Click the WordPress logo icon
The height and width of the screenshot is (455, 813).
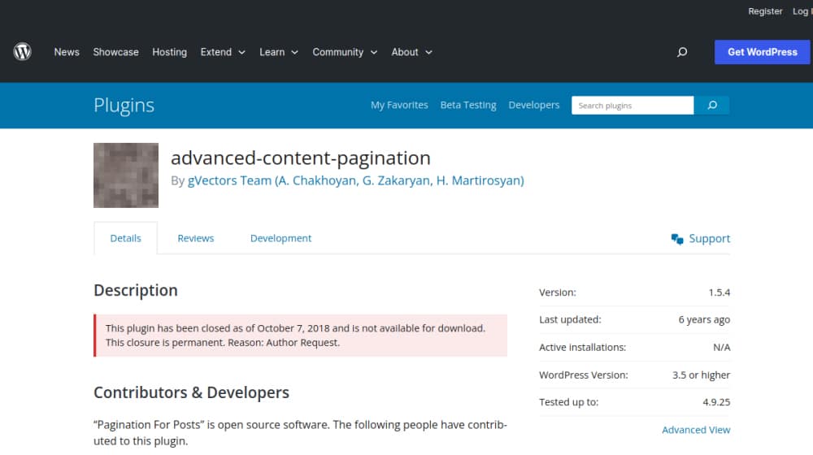[22, 52]
